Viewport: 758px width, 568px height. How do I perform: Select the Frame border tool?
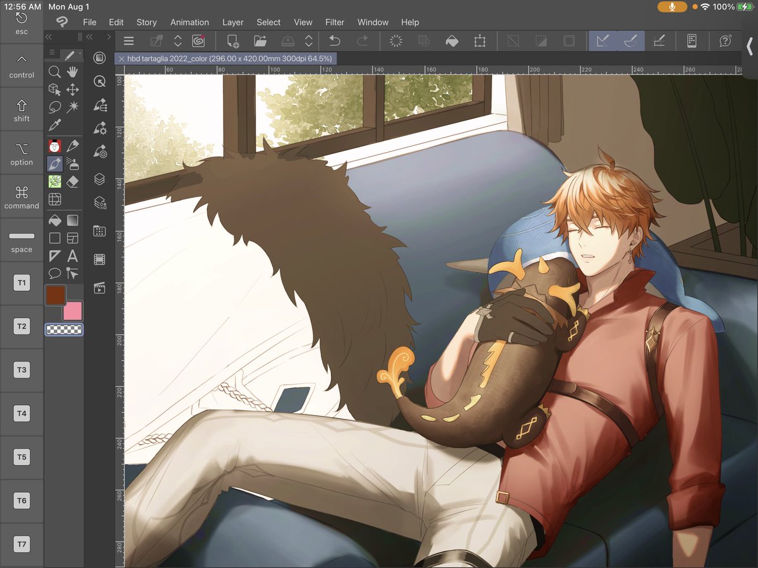click(73, 238)
